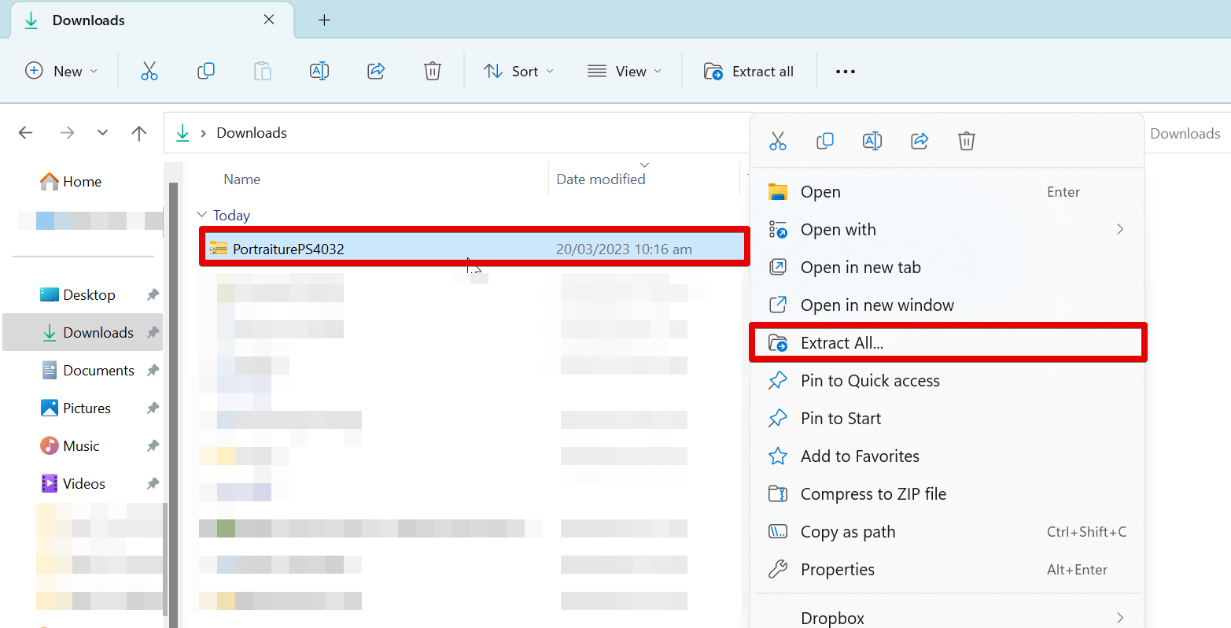Open the New dropdown menu
This screenshot has height=628, width=1231.
coord(61,72)
